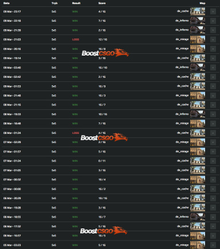Click plus icon on 06 Mar 20:29 match
220x249 pixels.
(x=213, y=198)
